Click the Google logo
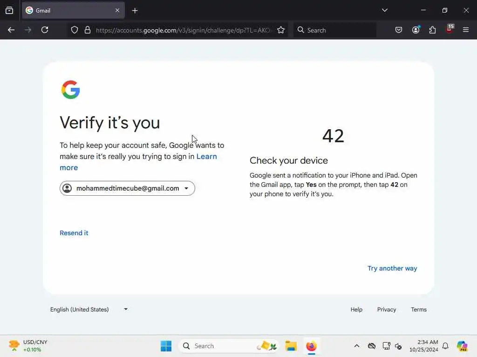The height and width of the screenshot is (357, 477). (x=71, y=90)
